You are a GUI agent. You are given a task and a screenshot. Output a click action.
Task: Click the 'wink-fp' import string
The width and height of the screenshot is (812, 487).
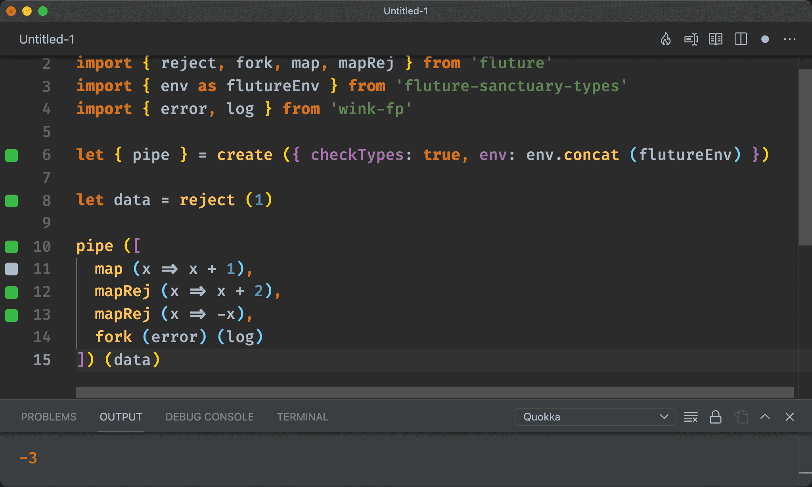371,109
